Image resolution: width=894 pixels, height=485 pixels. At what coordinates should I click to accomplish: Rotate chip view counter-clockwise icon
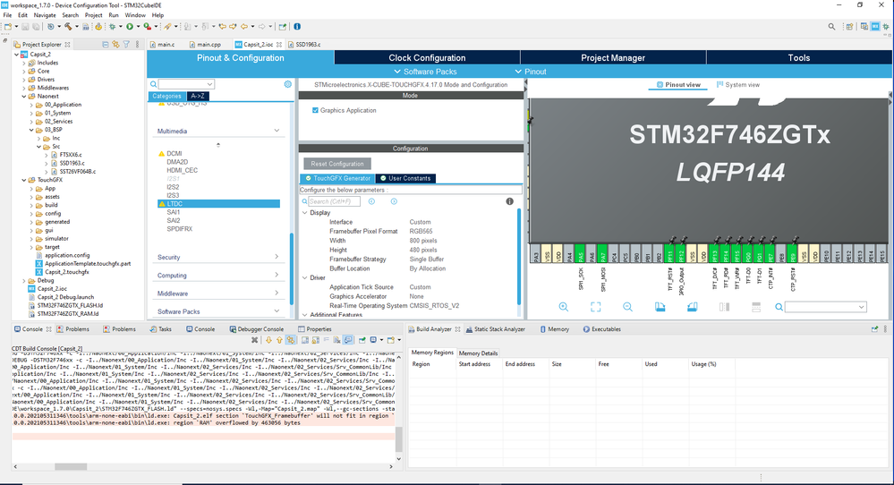pos(692,307)
